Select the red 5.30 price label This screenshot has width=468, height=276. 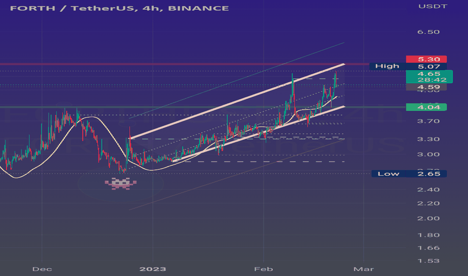point(426,59)
